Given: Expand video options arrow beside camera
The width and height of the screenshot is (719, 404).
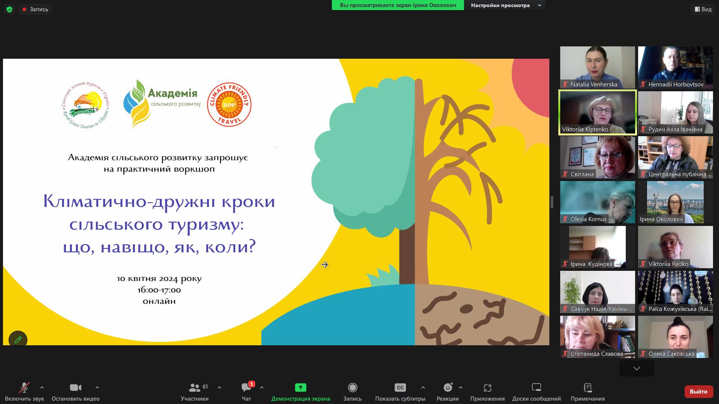Looking at the screenshot, I should tap(97, 388).
